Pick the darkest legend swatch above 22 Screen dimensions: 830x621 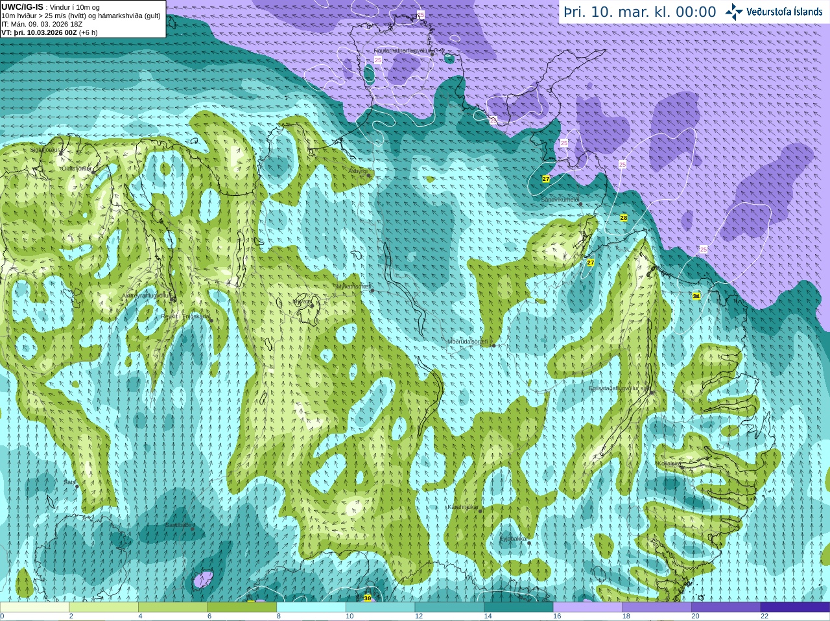click(x=796, y=607)
